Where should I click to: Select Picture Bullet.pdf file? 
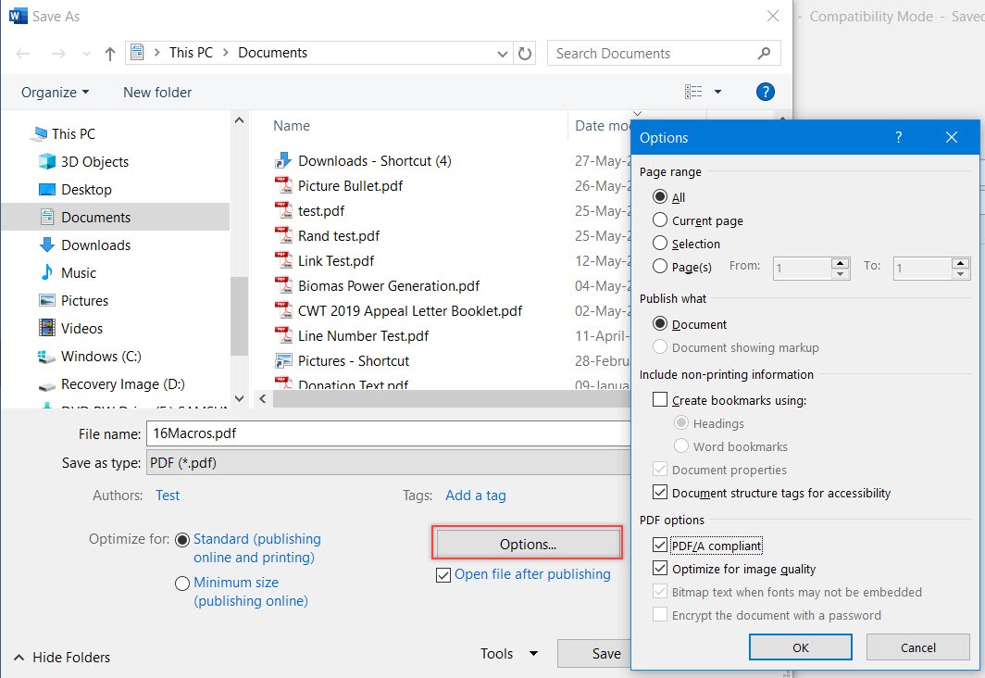coord(350,186)
